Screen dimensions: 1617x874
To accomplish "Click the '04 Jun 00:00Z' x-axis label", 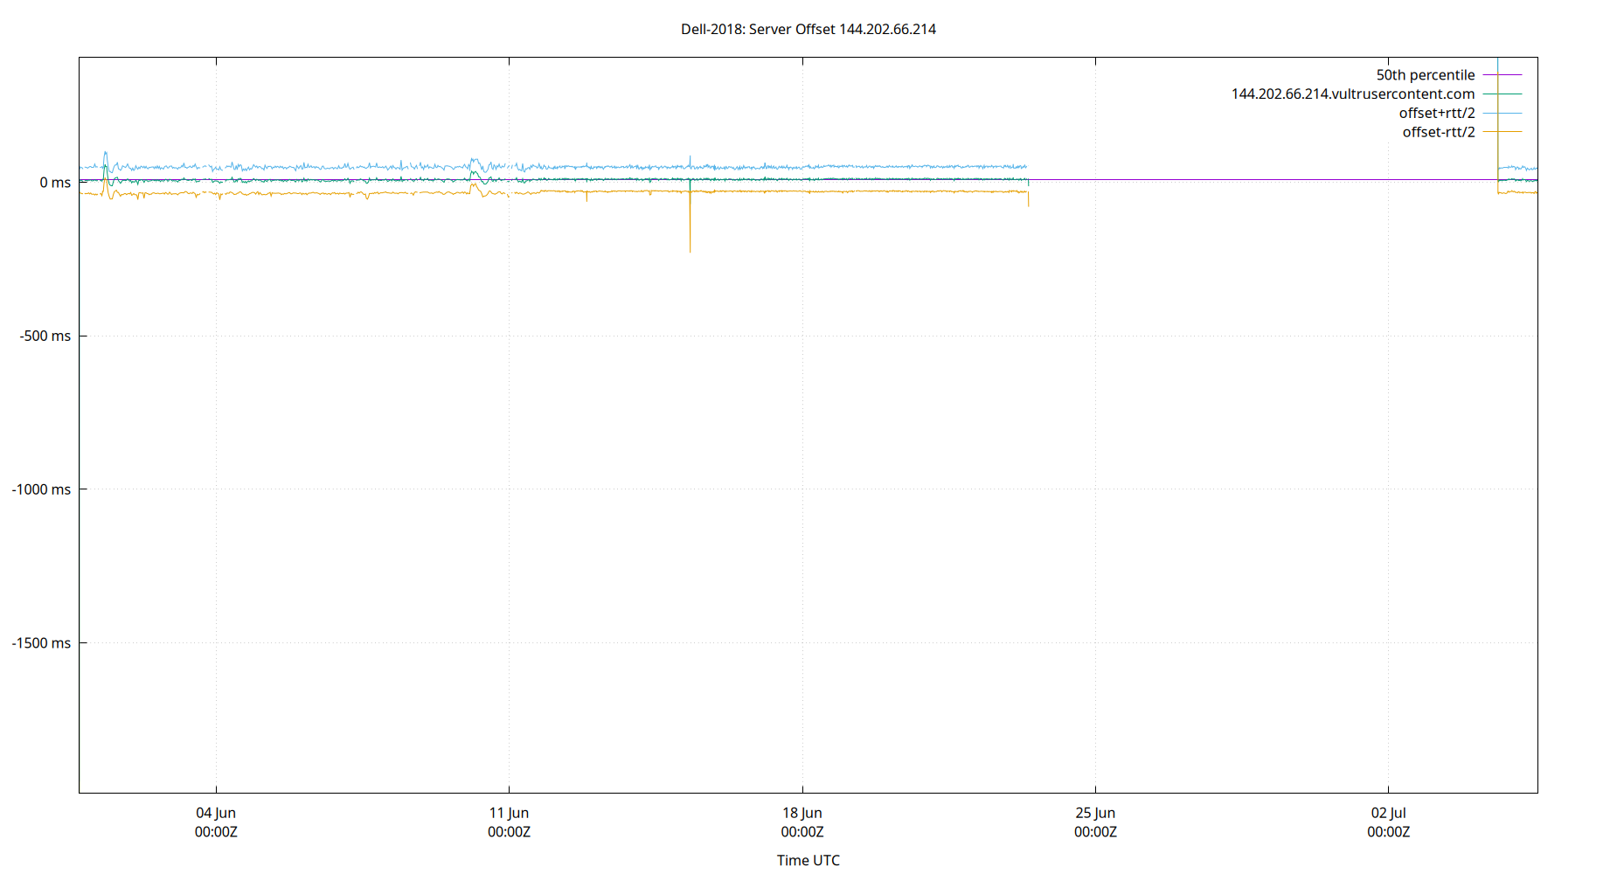I will click(x=216, y=822).
